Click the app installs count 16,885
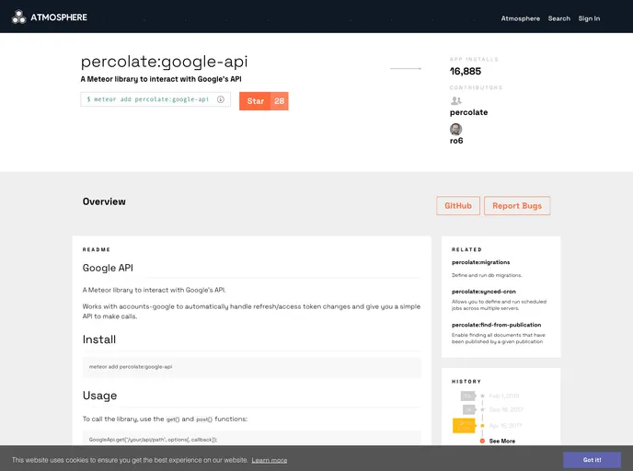 pos(466,72)
